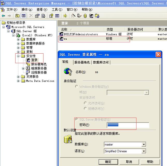Image resolution: width=167 pixels, height=166 pixels.
Task: Click the New Login toolbar icon
Action: [x=91, y=16]
